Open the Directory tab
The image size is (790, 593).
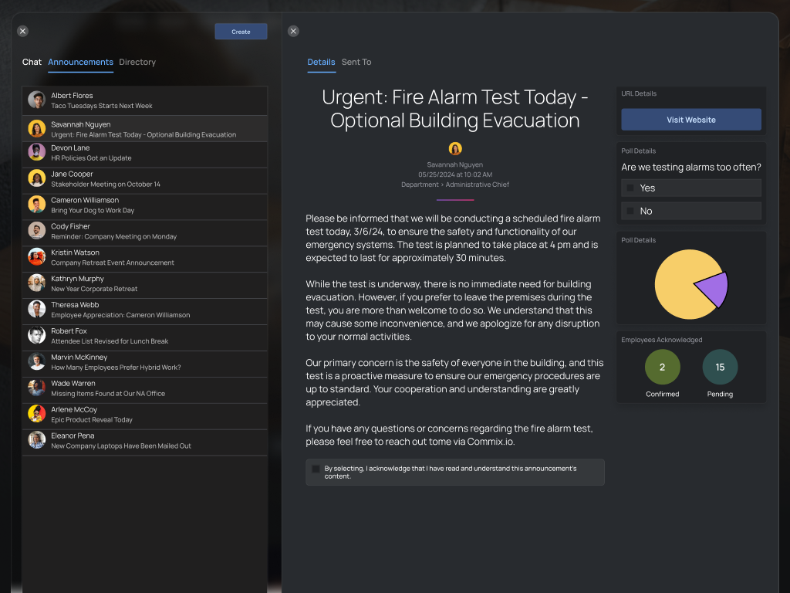[137, 62]
